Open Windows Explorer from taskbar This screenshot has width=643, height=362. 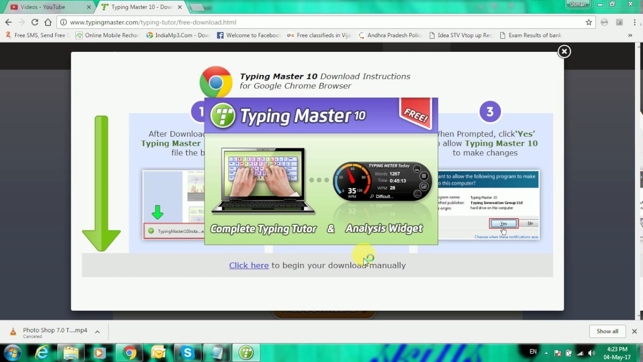(x=71, y=353)
